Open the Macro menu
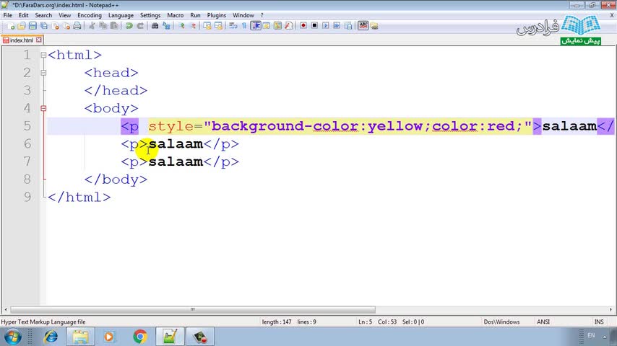 (x=175, y=15)
